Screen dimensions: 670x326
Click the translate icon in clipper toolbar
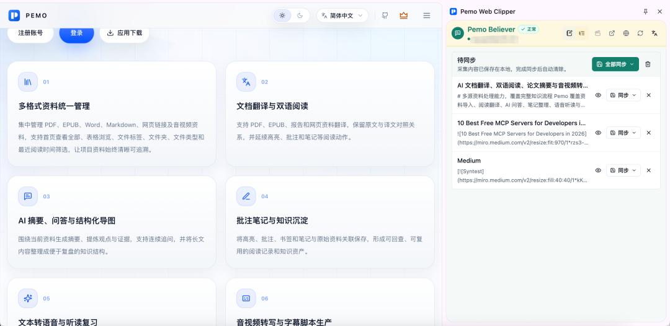pos(654,33)
